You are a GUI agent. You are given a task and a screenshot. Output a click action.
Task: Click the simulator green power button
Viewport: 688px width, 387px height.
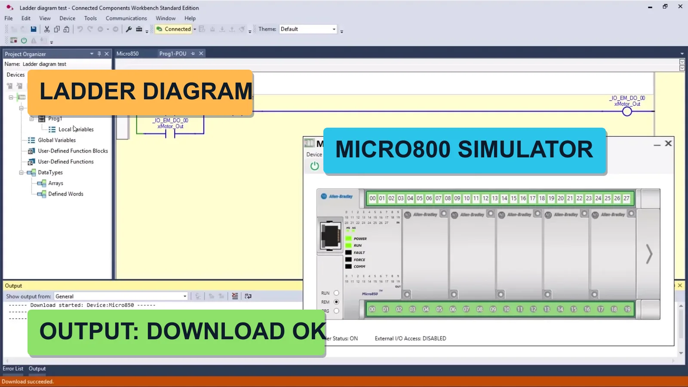coord(315,166)
